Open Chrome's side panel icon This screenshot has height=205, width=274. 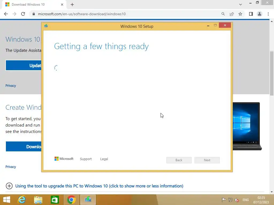[251, 14]
